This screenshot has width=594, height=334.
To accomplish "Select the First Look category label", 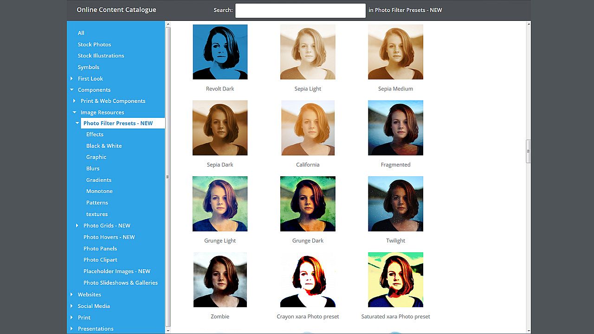I will [x=90, y=79].
